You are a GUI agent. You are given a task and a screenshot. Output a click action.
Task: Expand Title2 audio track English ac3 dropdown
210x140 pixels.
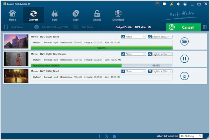pyautogui.click(x=160, y=54)
